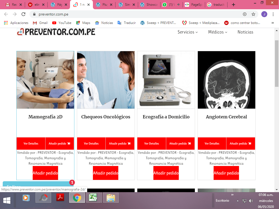Click small cart Añadir pedido under Ecografía a Domicilio

[180, 143]
